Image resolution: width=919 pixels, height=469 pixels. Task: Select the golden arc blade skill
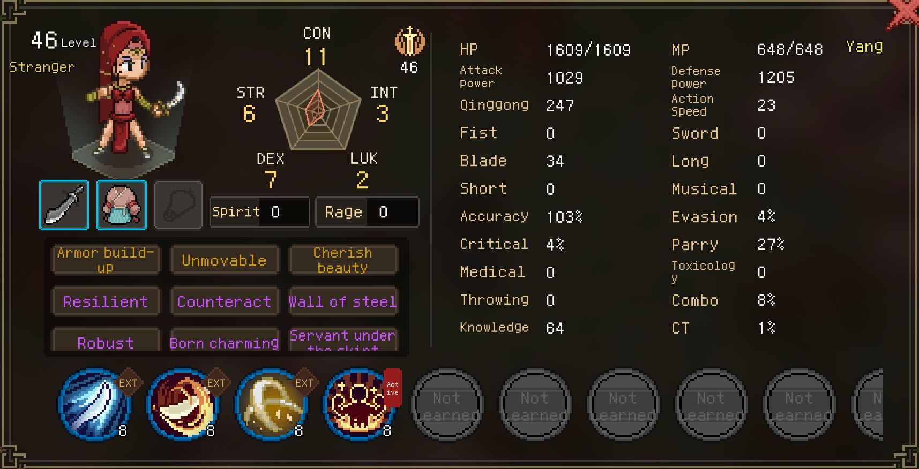[271, 404]
